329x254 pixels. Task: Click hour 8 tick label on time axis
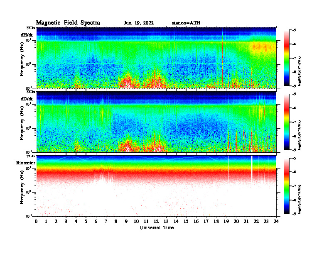pos(116,221)
